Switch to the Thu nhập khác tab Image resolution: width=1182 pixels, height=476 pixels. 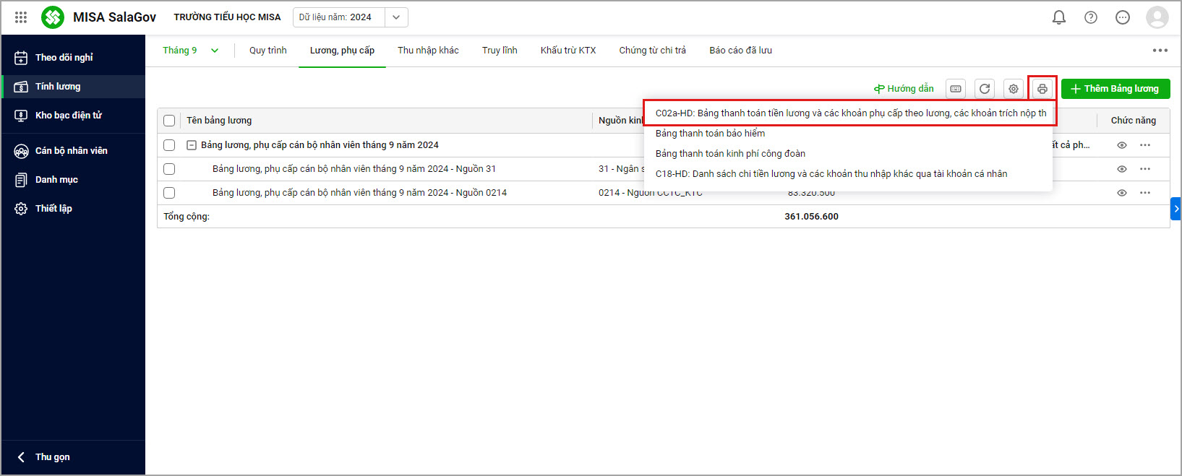coord(428,51)
